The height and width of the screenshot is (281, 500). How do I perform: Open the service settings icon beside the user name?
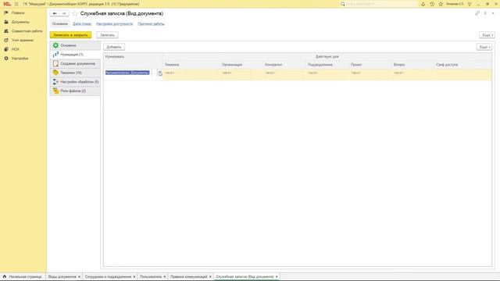tap(470, 4)
